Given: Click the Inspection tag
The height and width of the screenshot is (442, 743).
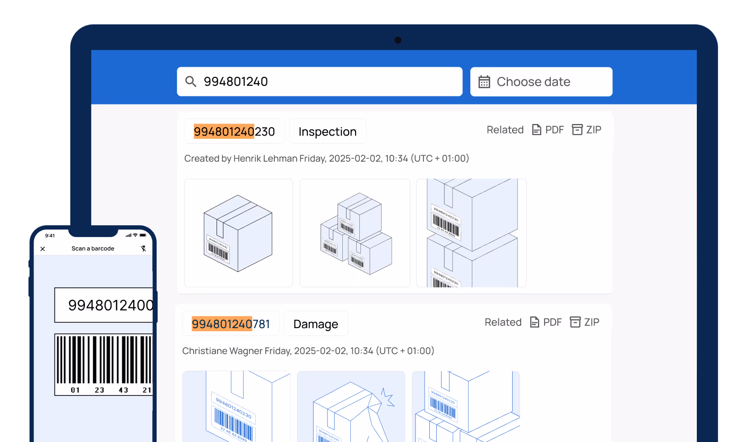Looking at the screenshot, I should point(327,131).
